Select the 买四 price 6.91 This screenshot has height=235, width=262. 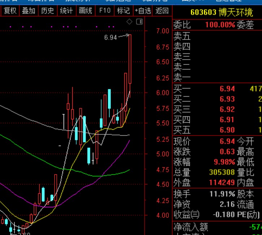tap(227, 120)
